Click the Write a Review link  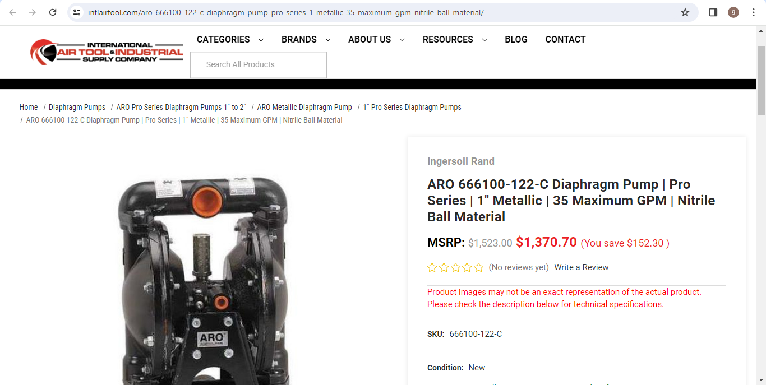pos(582,267)
